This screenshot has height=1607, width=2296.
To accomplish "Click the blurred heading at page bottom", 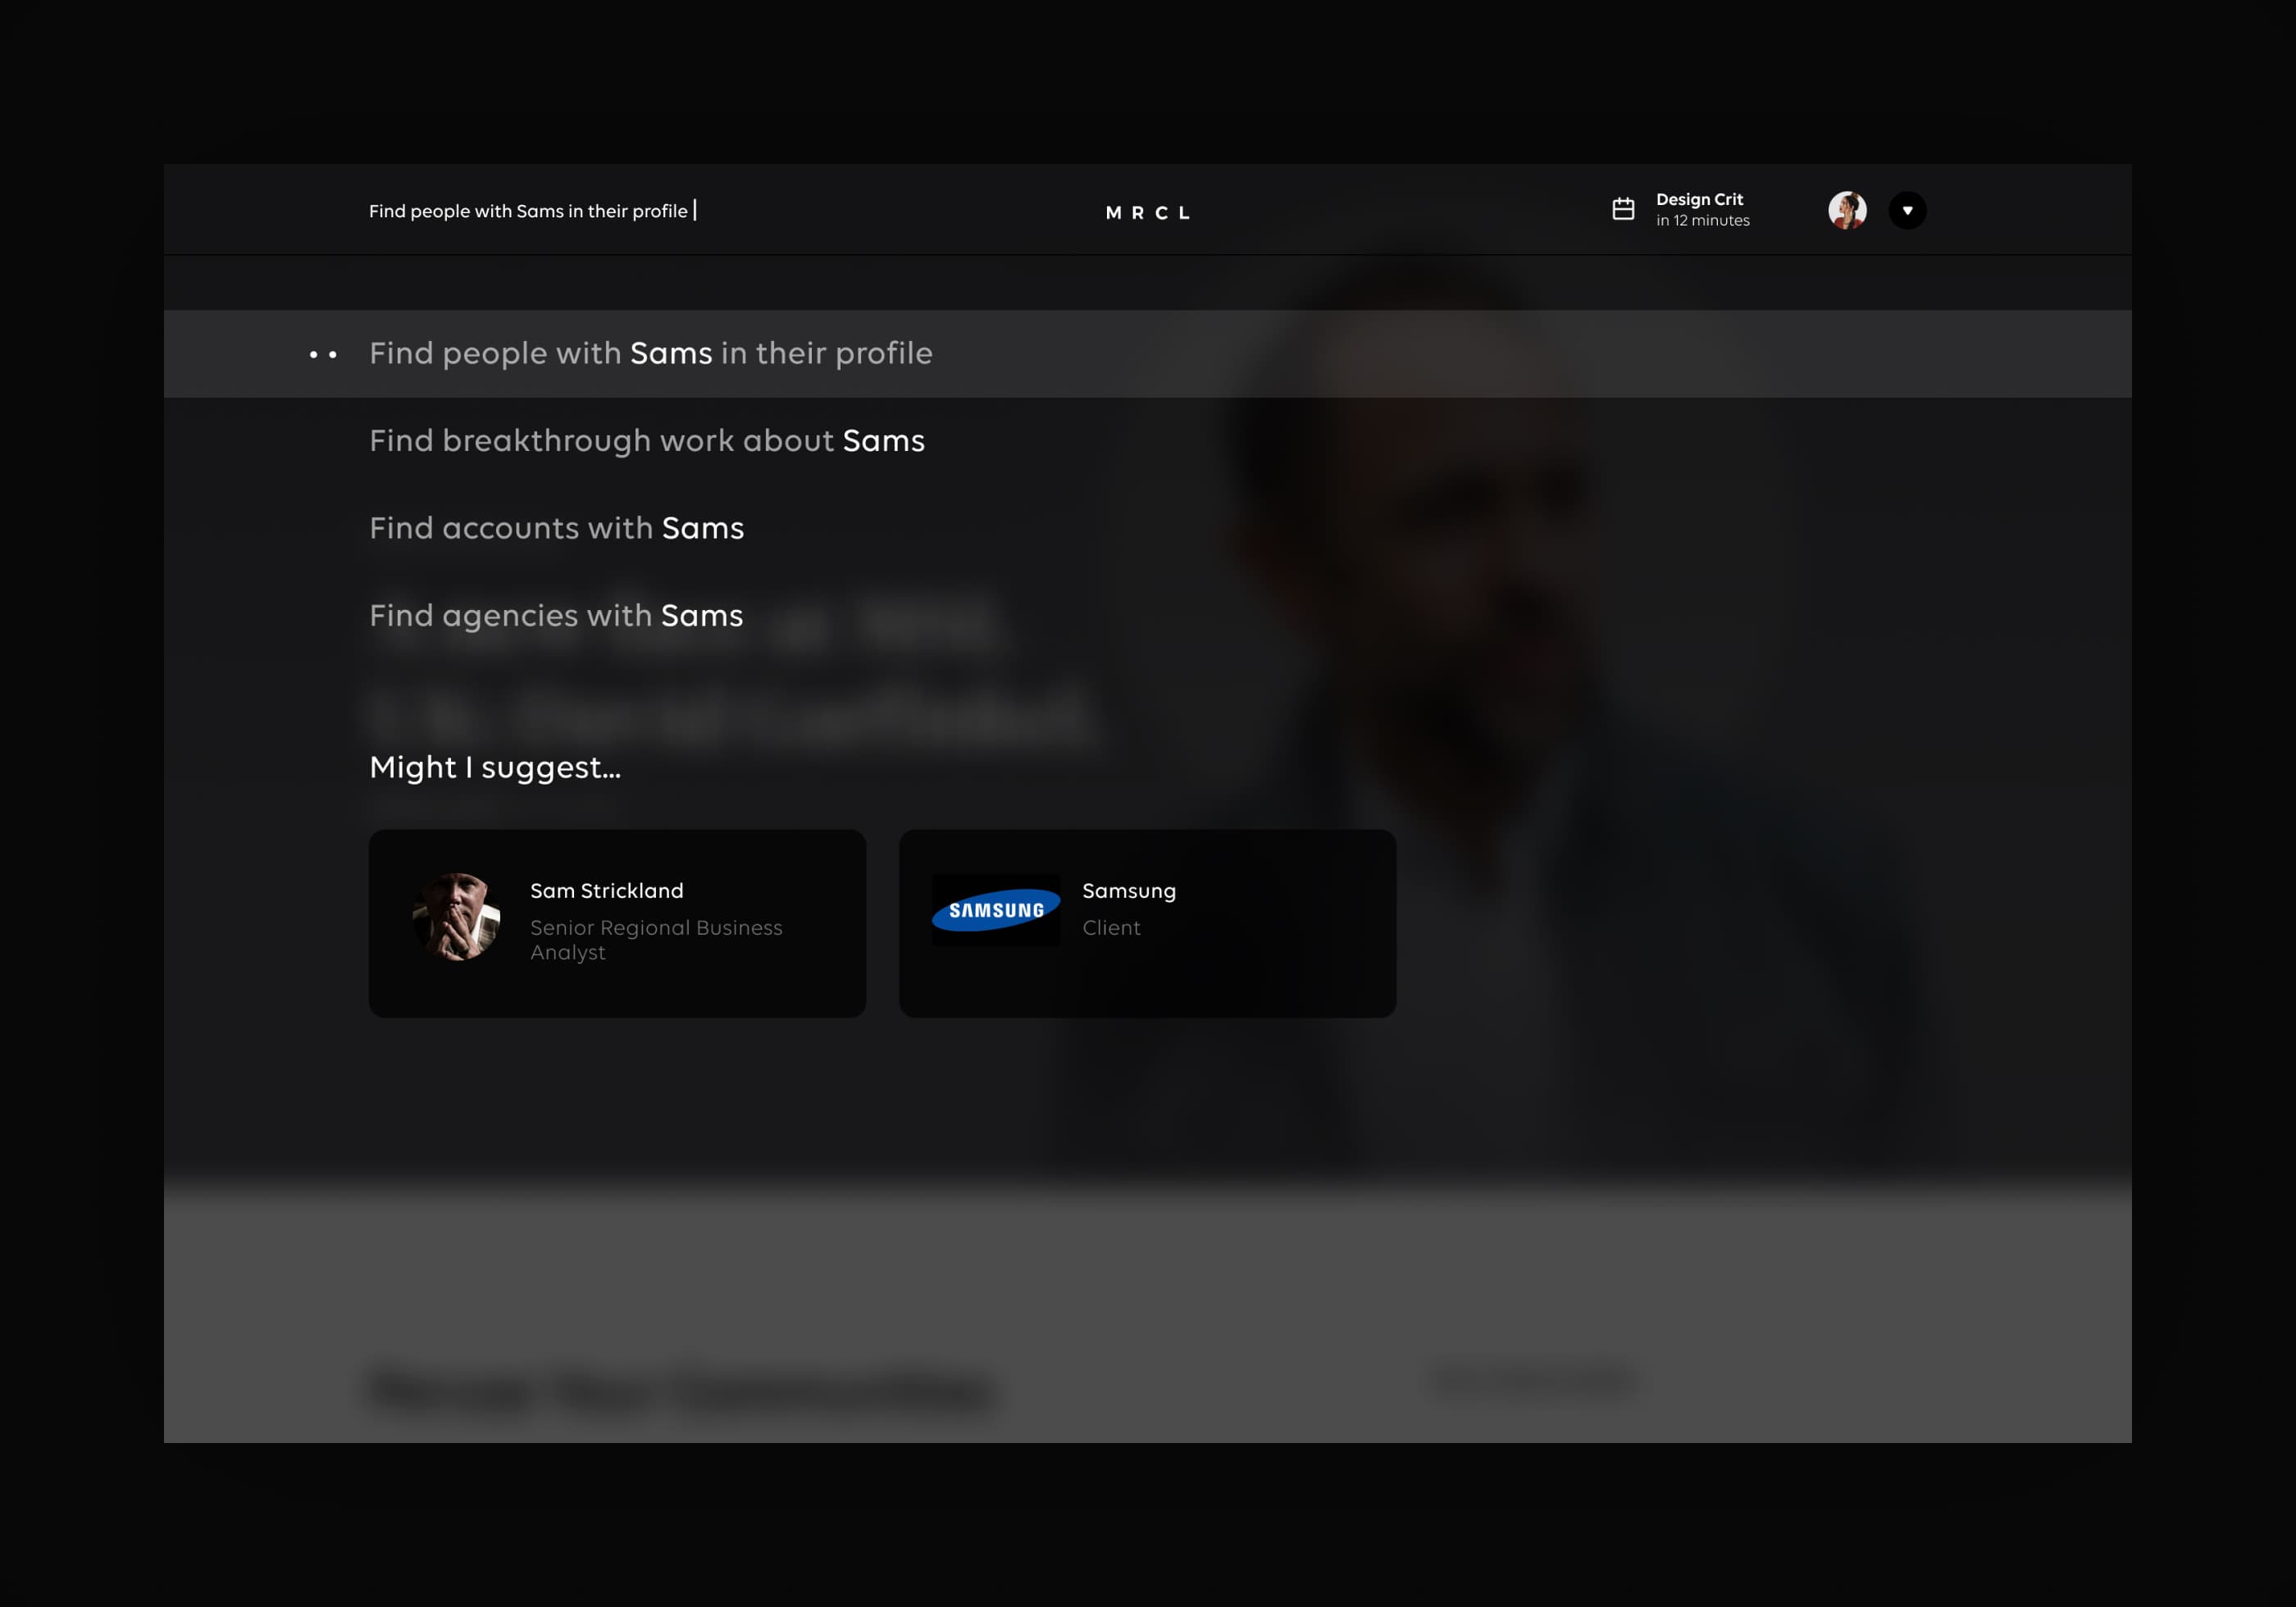I will point(680,1390).
